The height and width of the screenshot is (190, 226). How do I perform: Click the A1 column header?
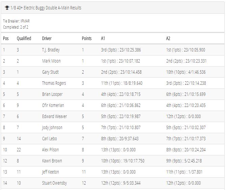click(103, 38)
